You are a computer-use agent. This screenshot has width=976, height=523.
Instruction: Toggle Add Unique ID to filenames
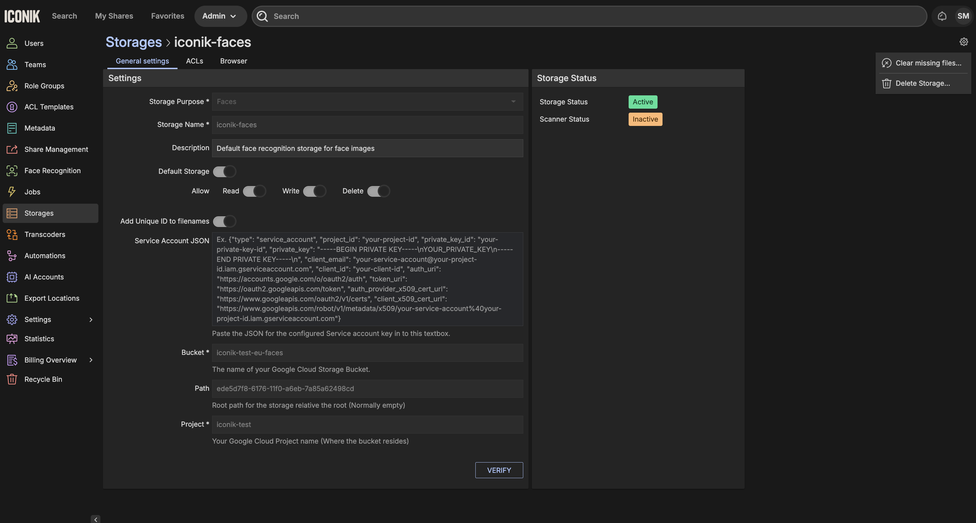tap(224, 221)
